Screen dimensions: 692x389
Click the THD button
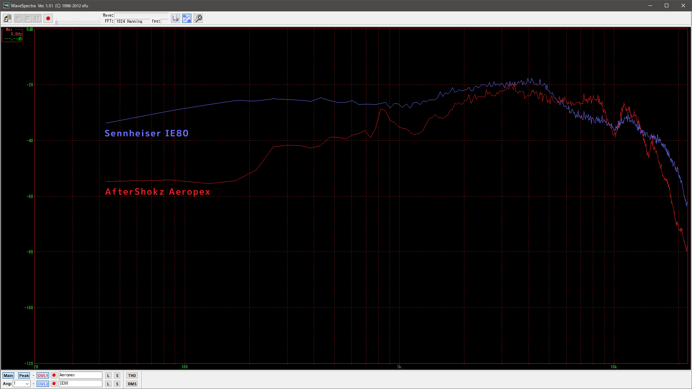pos(132,376)
